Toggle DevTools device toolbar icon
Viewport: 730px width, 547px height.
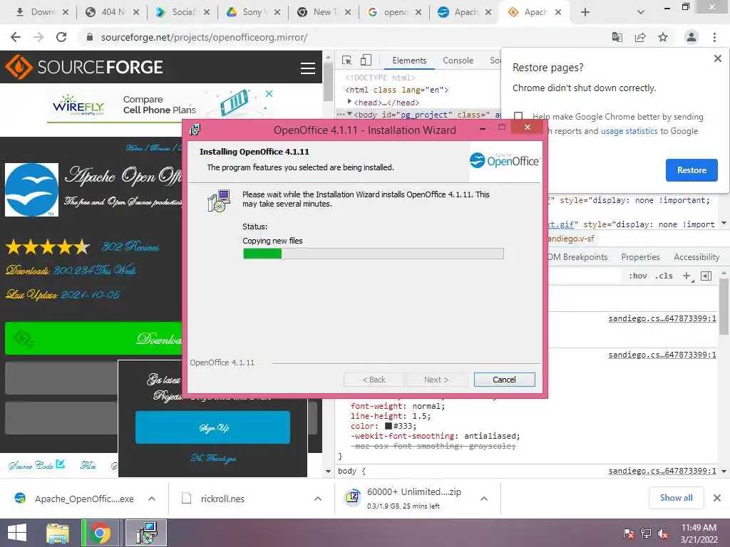tap(366, 60)
